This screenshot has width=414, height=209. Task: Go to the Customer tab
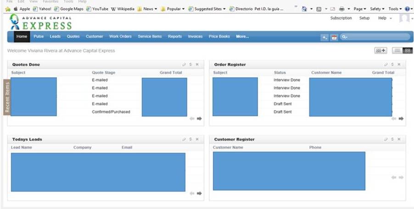point(94,37)
